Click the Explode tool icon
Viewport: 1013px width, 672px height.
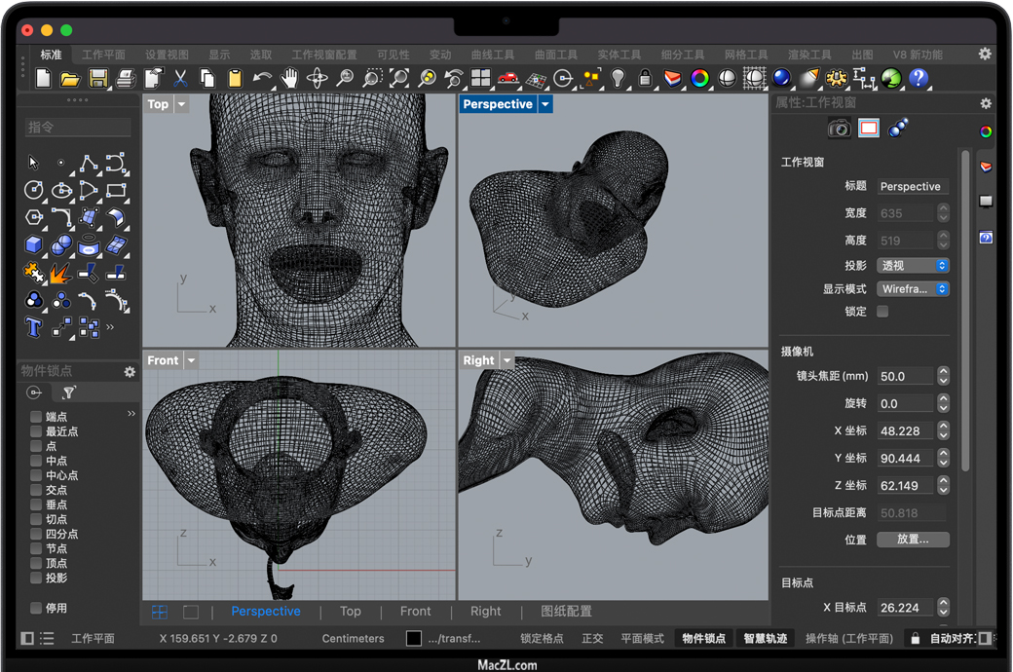click(x=61, y=273)
